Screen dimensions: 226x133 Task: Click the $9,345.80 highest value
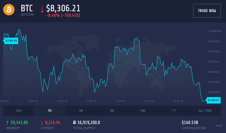(19, 123)
